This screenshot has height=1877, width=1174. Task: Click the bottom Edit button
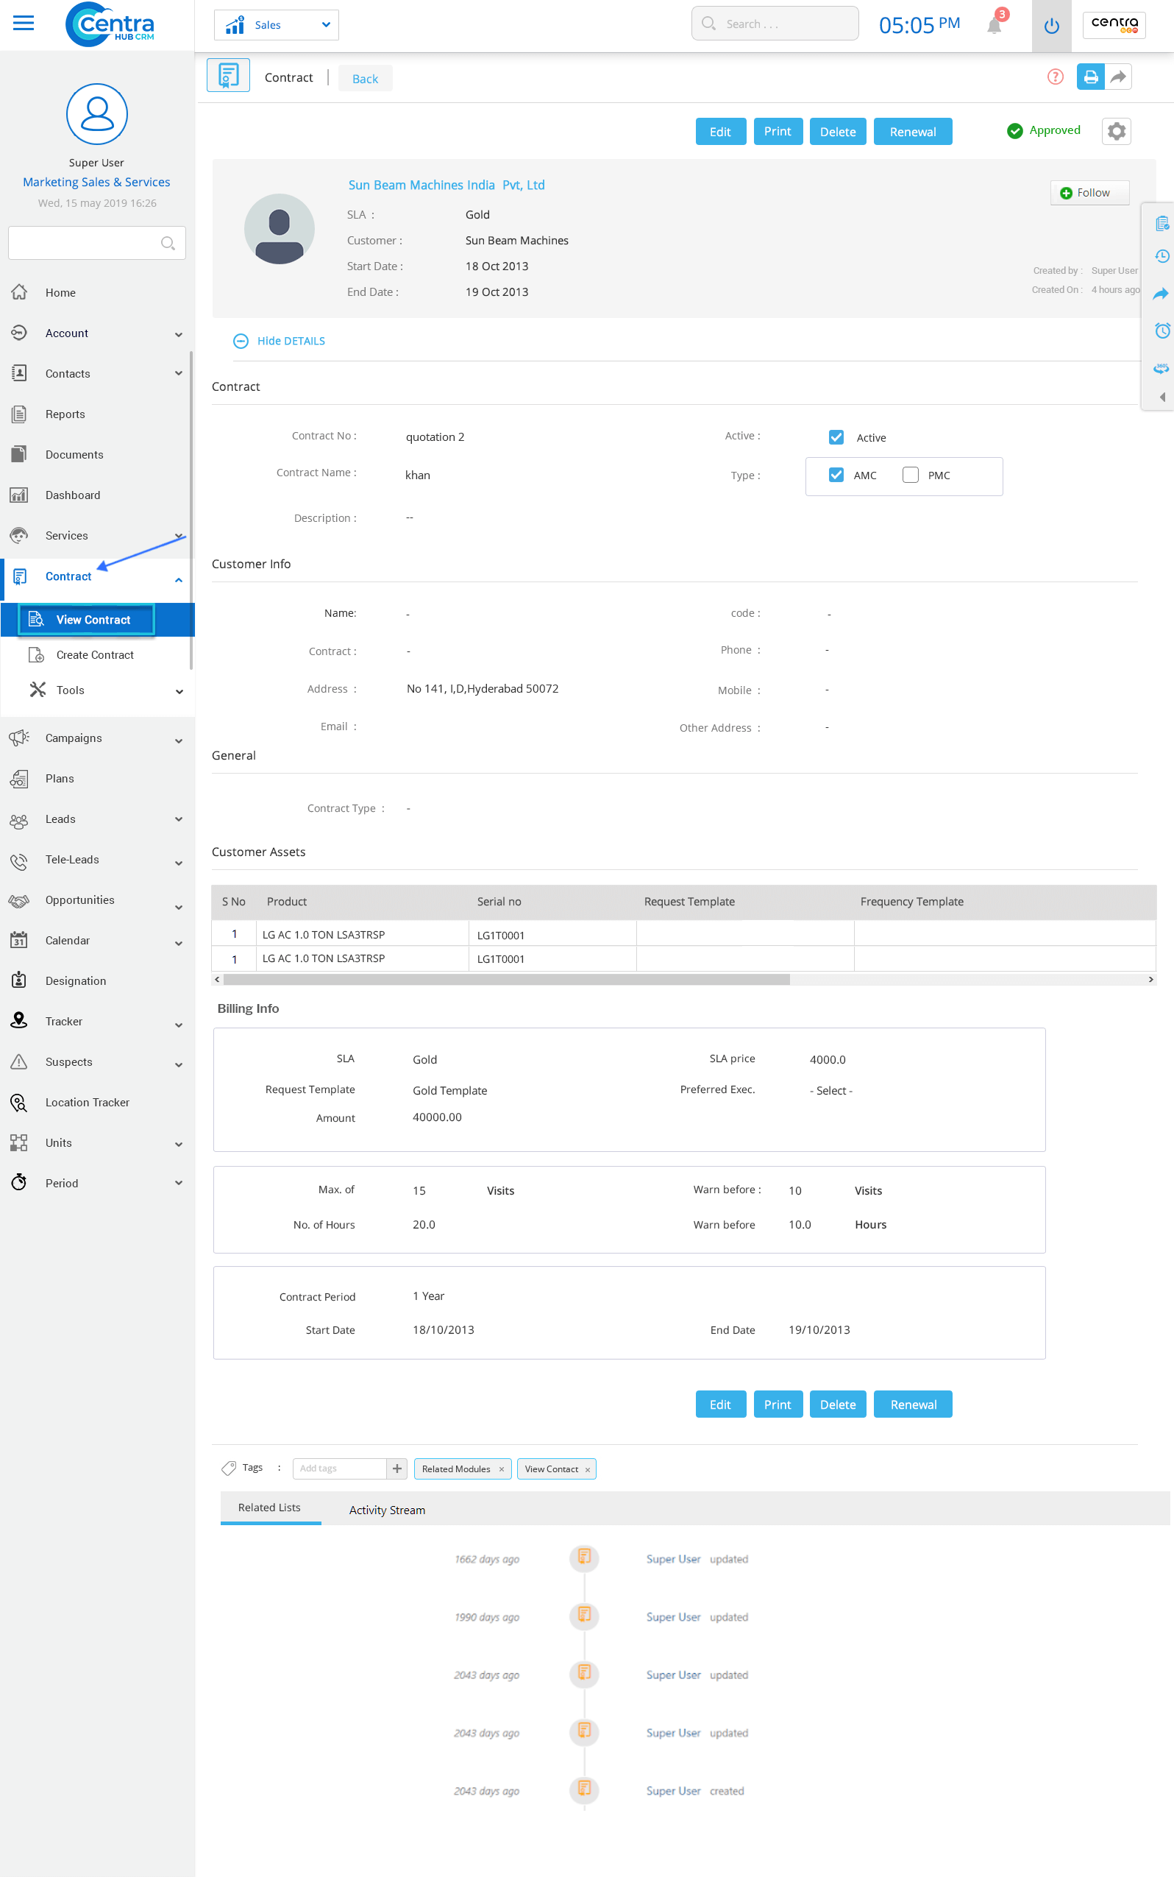point(721,1404)
